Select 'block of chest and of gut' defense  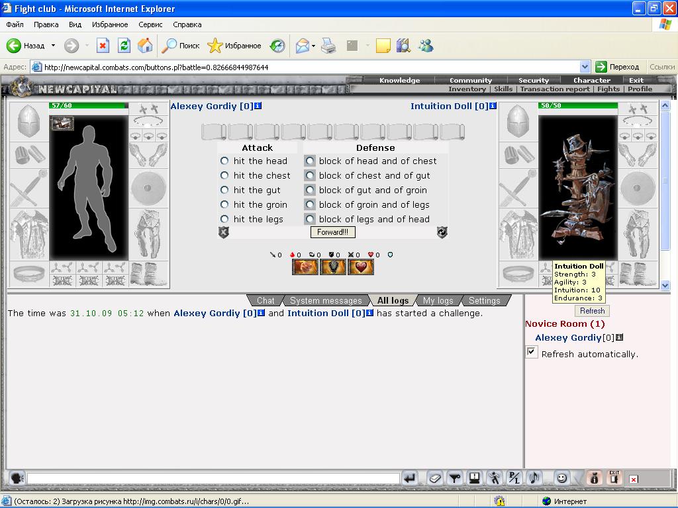(x=310, y=175)
